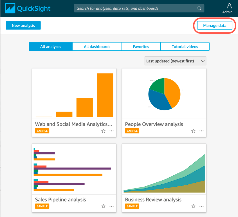Viewport: 238px width, 217px height.
Task: Open the Sales Pipeline analysis options menu
Action: [111, 206]
